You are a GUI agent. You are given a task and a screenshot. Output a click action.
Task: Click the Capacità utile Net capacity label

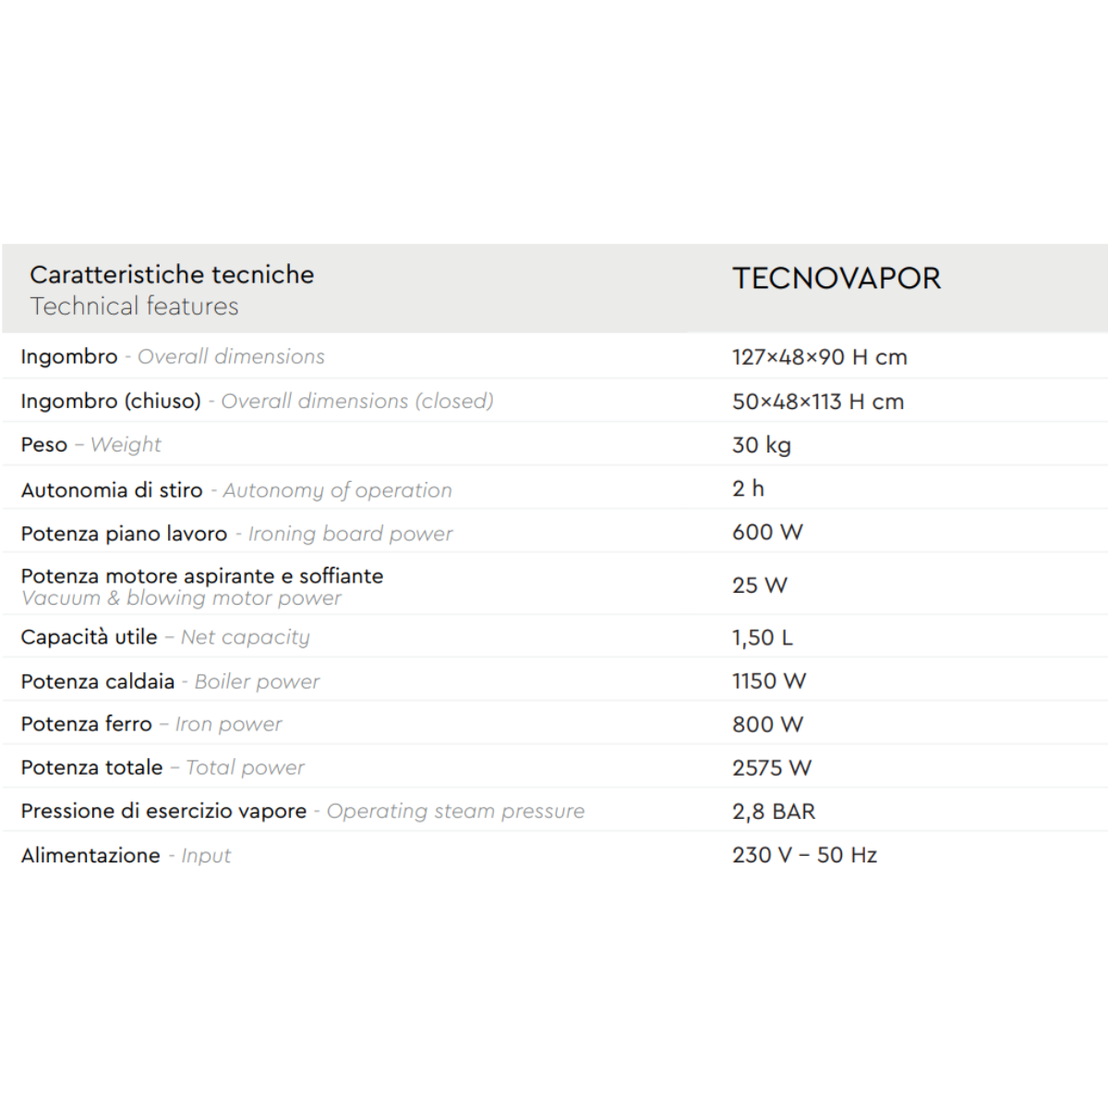tap(165, 637)
